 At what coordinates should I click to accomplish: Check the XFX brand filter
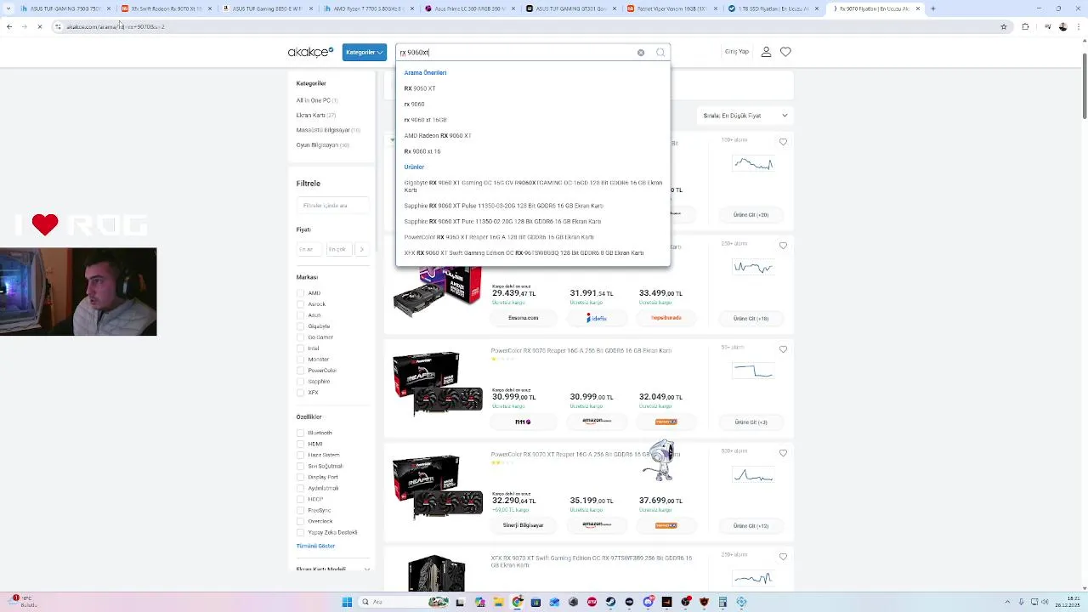pyautogui.click(x=300, y=393)
